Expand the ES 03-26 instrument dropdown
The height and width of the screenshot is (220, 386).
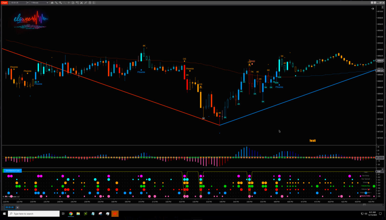(28, 3)
